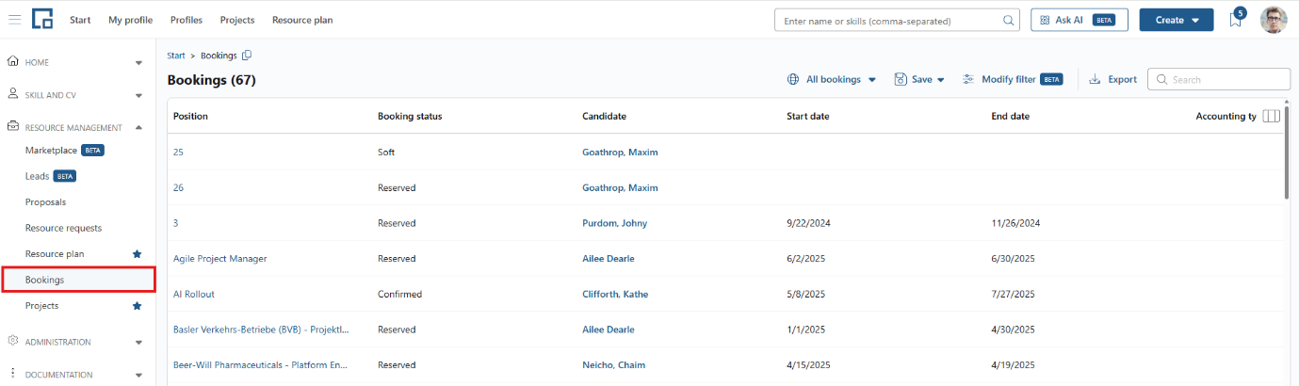Open candidate Clifforth, Kathe

(x=616, y=295)
